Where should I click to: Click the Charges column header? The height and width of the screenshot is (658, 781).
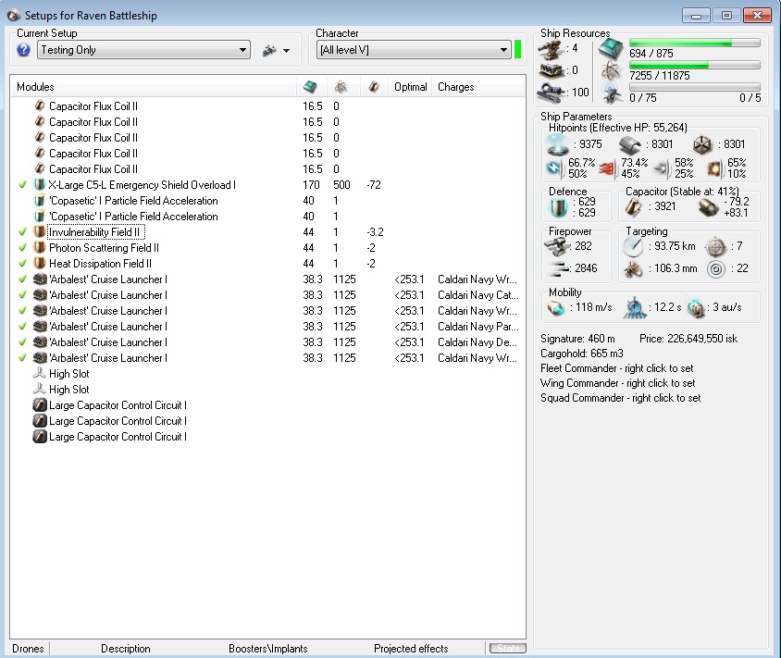456,87
